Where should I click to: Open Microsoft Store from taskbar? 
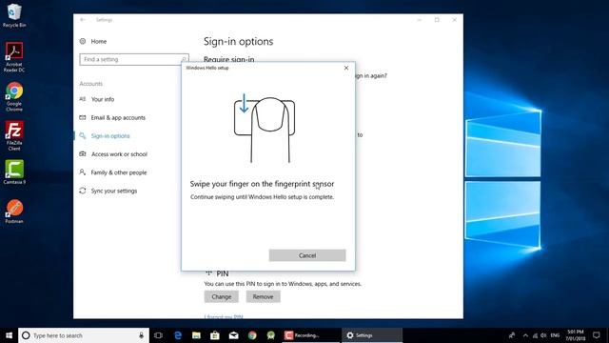click(215, 335)
